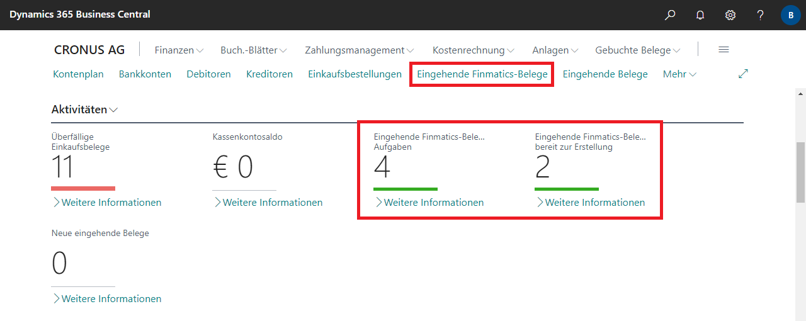
Task: Expand the Zahlungsmanagement menu
Action: 359,50
